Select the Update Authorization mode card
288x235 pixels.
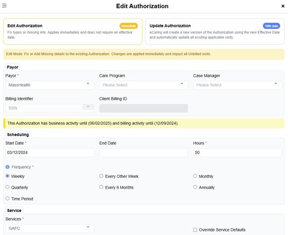[215, 31]
